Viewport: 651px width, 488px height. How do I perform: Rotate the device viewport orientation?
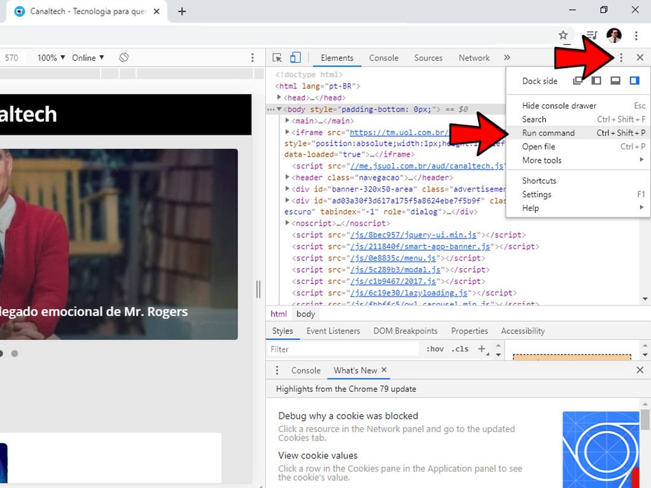point(124,57)
